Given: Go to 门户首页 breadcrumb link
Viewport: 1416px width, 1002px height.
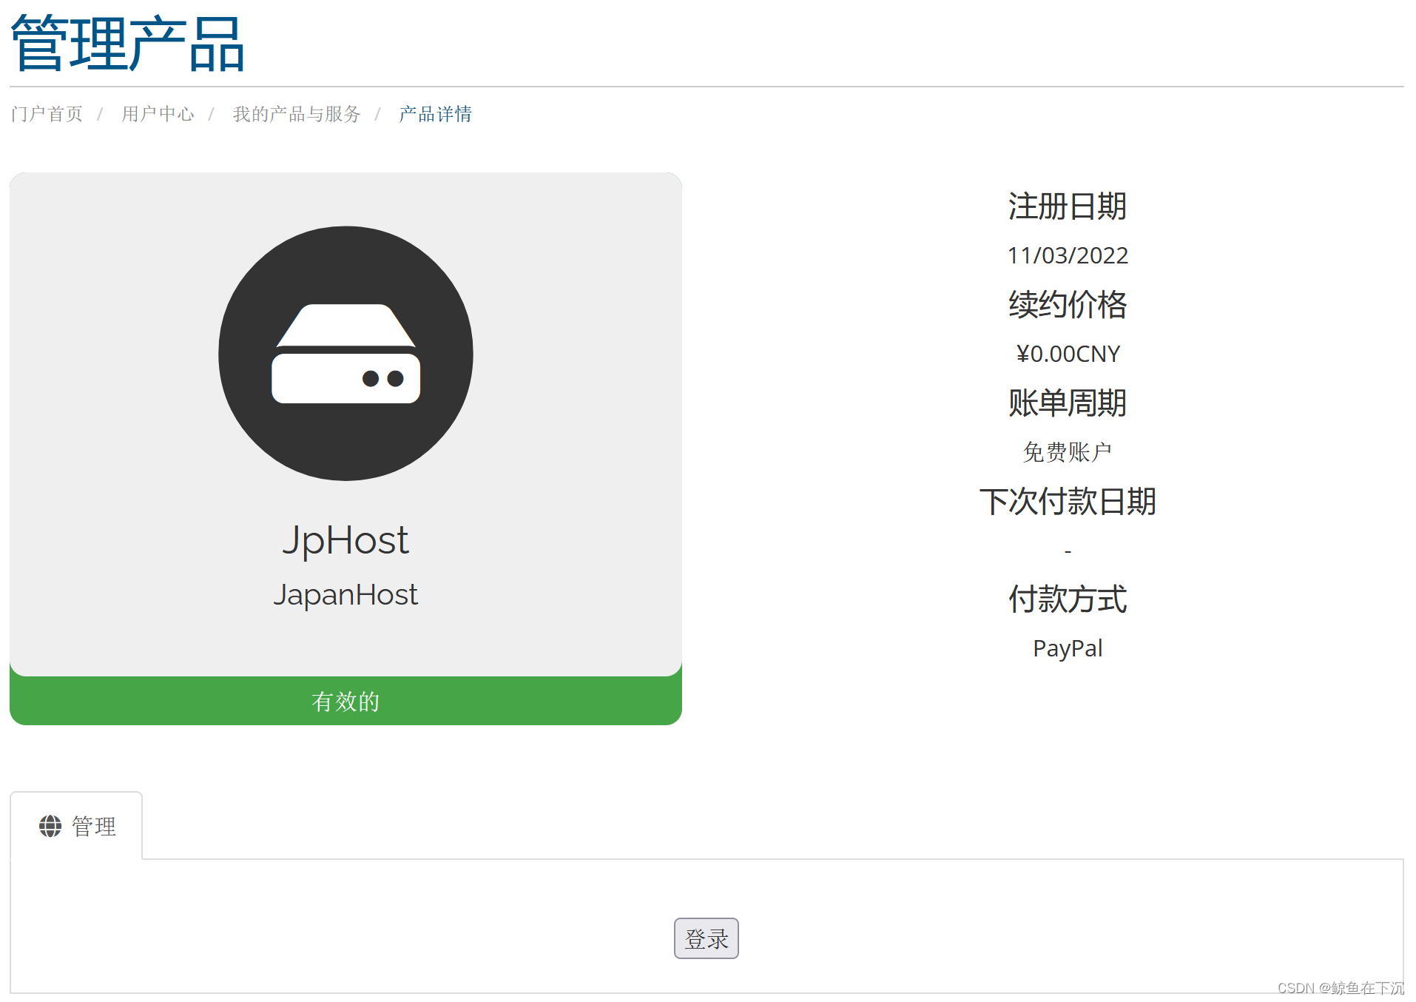Looking at the screenshot, I should (x=47, y=114).
